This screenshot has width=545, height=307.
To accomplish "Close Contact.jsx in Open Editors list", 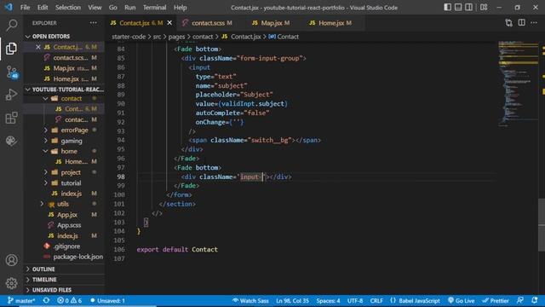I will 38,47.
